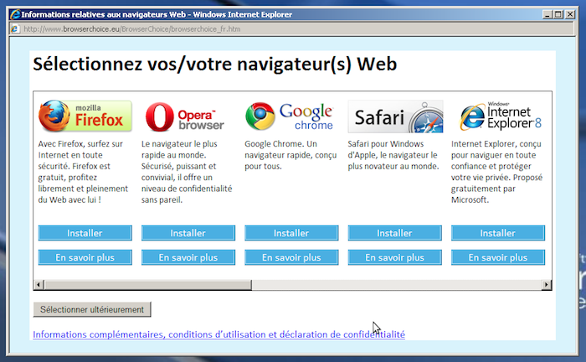Open En savoir plus for Firefox

point(85,257)
